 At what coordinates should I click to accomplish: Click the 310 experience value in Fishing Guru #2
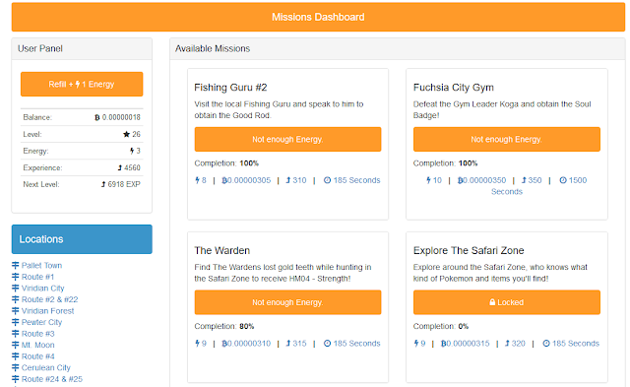click(299, 180)
